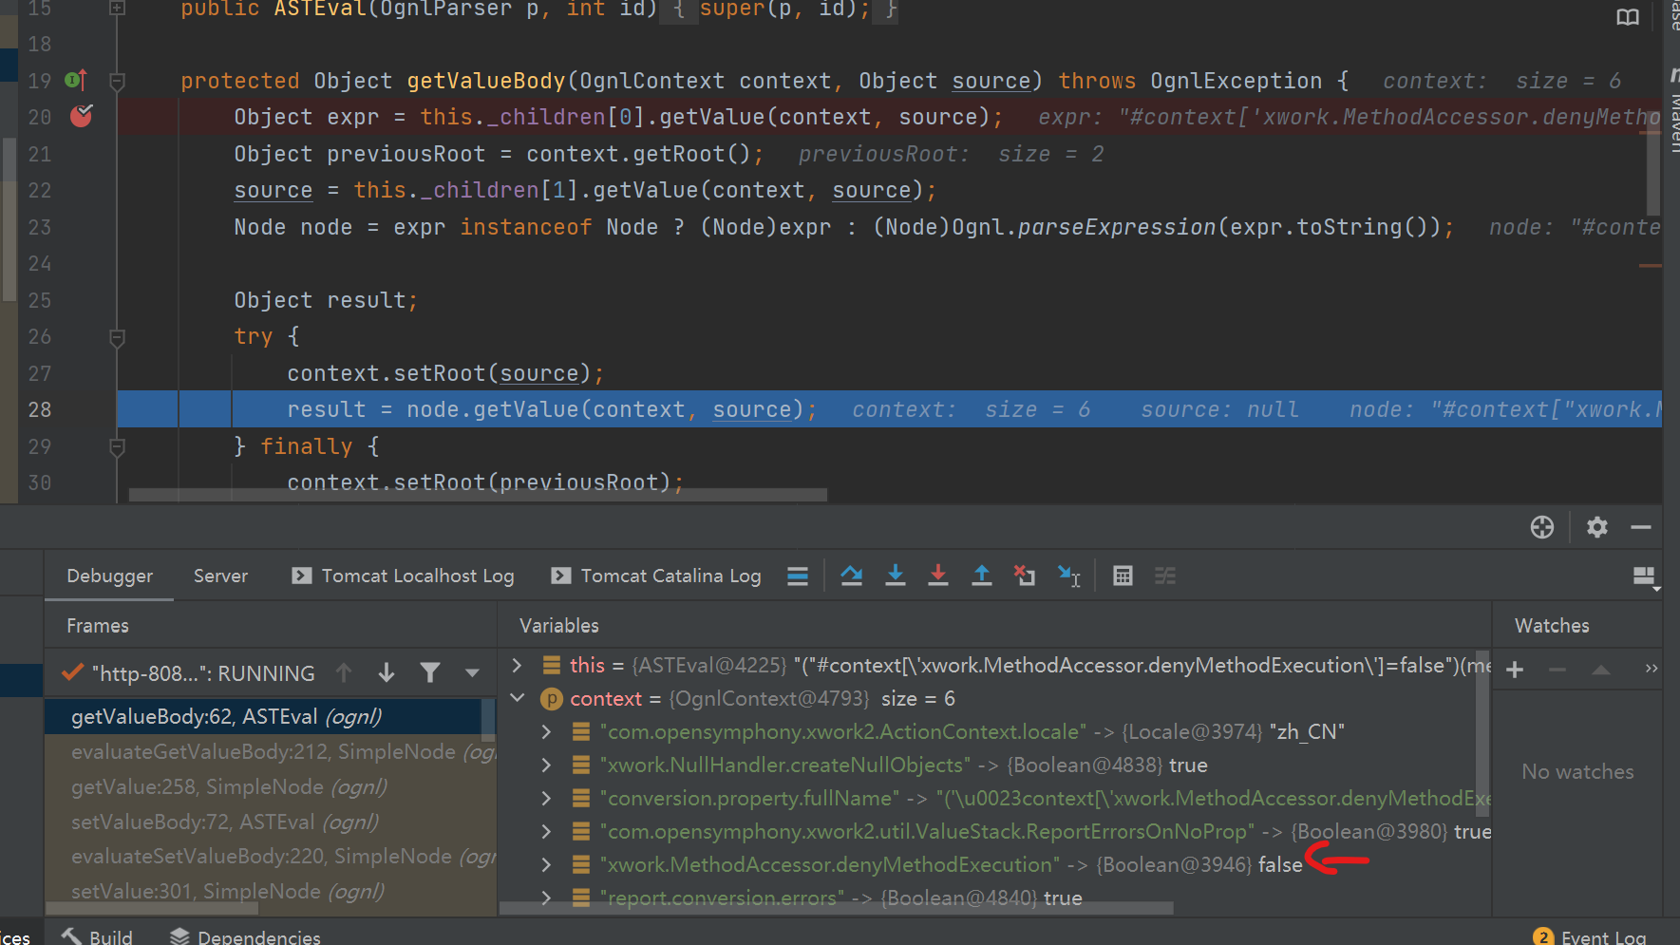Click the Step Over debugger icon

[x=852, y=576]
